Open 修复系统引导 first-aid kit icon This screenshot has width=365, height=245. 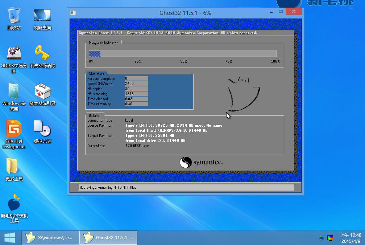pos(42,94)
